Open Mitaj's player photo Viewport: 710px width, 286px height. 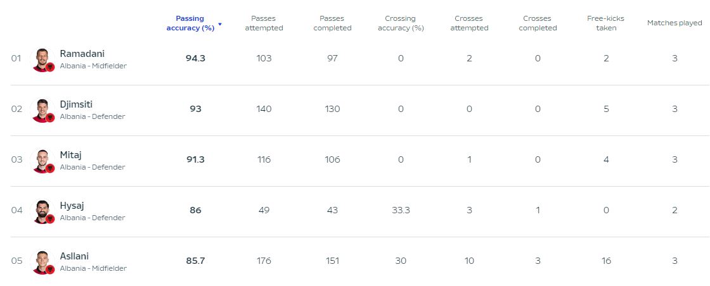pos(42,161)
